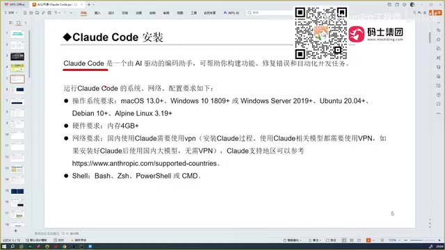Open the 智能美化 smart beautify dropdown
Image resolution: width=445 pixels, height=250 pixels.
[x=293, y=240]
